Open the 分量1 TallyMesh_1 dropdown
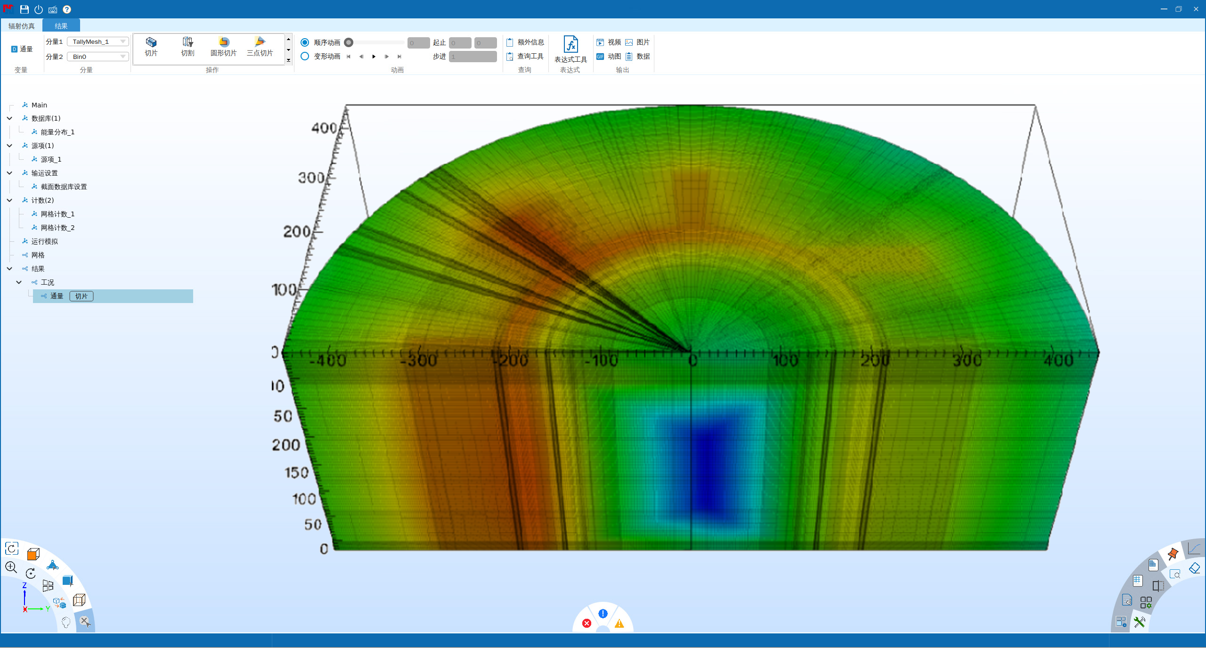 pyautogui.click(x=98, y=41)
